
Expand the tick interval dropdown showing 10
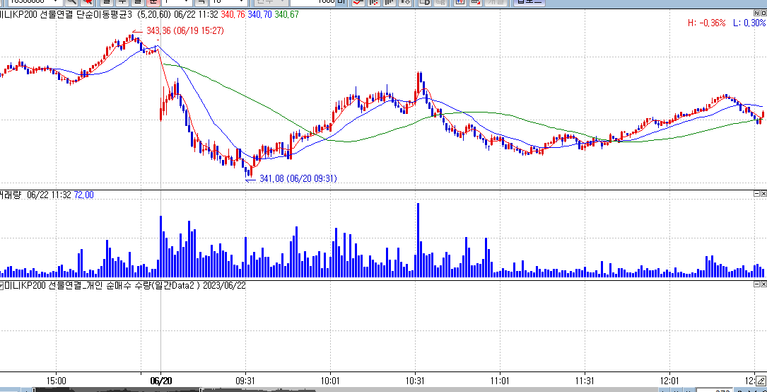[241, 2]
